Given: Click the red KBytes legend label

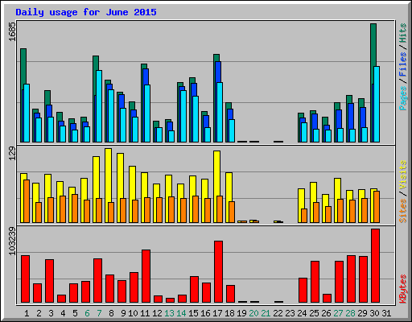Looking at the screenshot, I should point(402,289).
